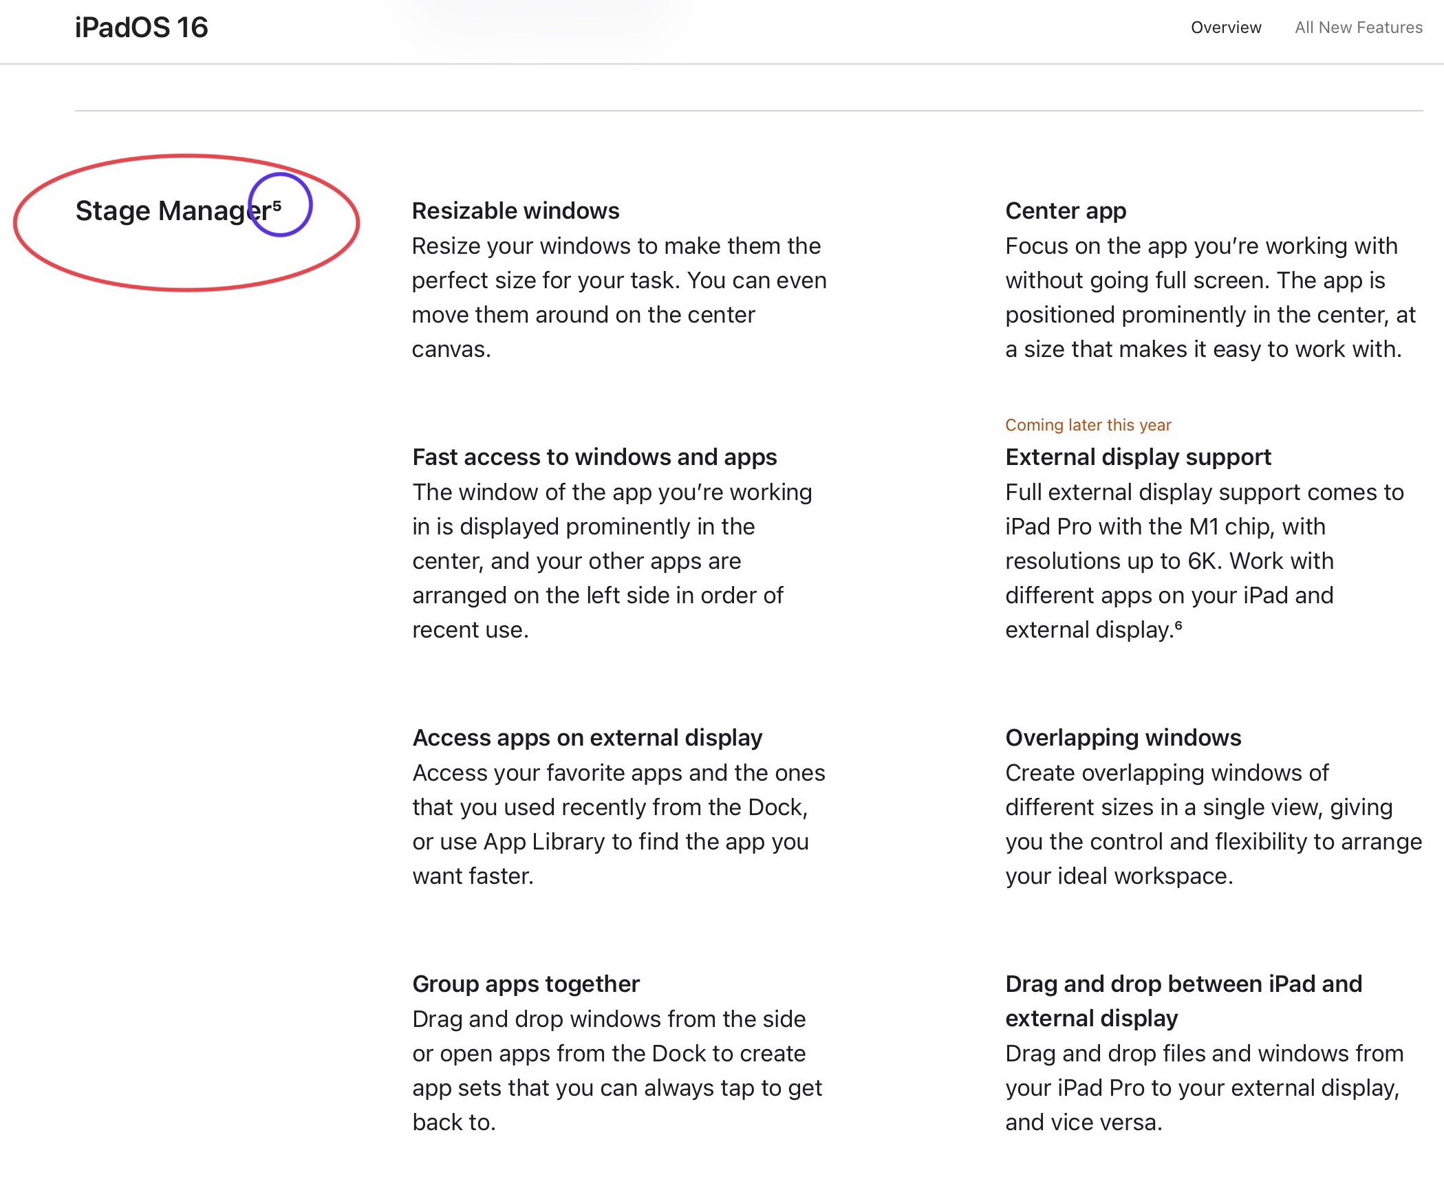Click the Overlapping windows heading
The image size is (1444, 1179).
tap(1123, 737)
